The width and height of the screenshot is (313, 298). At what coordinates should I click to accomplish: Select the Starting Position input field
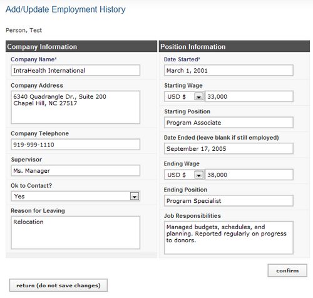point(228,123)
